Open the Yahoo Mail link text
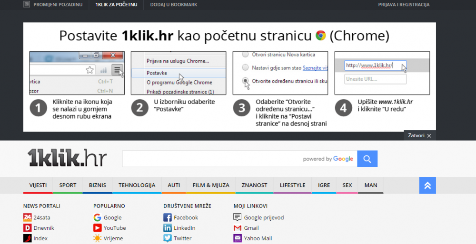 (x=258, y=238)
